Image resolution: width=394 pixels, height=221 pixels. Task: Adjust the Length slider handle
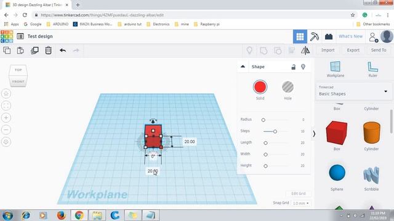point(265,143)
